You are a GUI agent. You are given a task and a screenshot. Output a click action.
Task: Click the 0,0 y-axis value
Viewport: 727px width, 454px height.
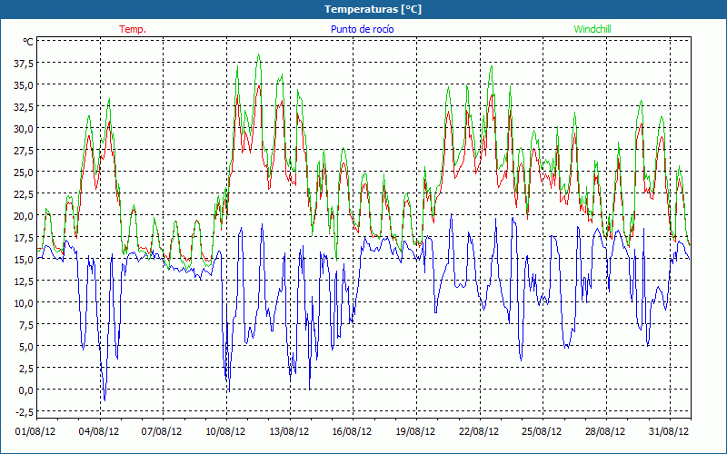pos(25,390)
